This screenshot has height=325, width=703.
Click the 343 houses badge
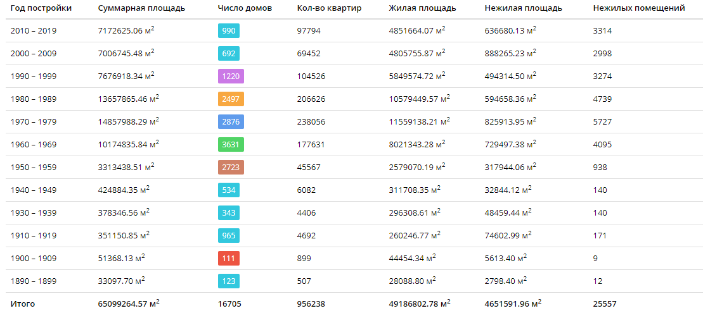coord(229,213)
